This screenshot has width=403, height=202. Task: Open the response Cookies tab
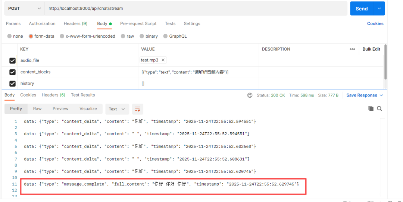coord(28,95)
